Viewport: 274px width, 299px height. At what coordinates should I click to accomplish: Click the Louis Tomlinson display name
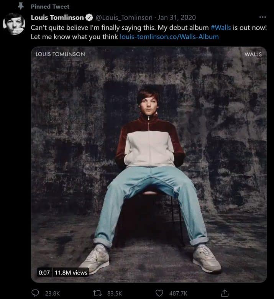tap(57, 18)
